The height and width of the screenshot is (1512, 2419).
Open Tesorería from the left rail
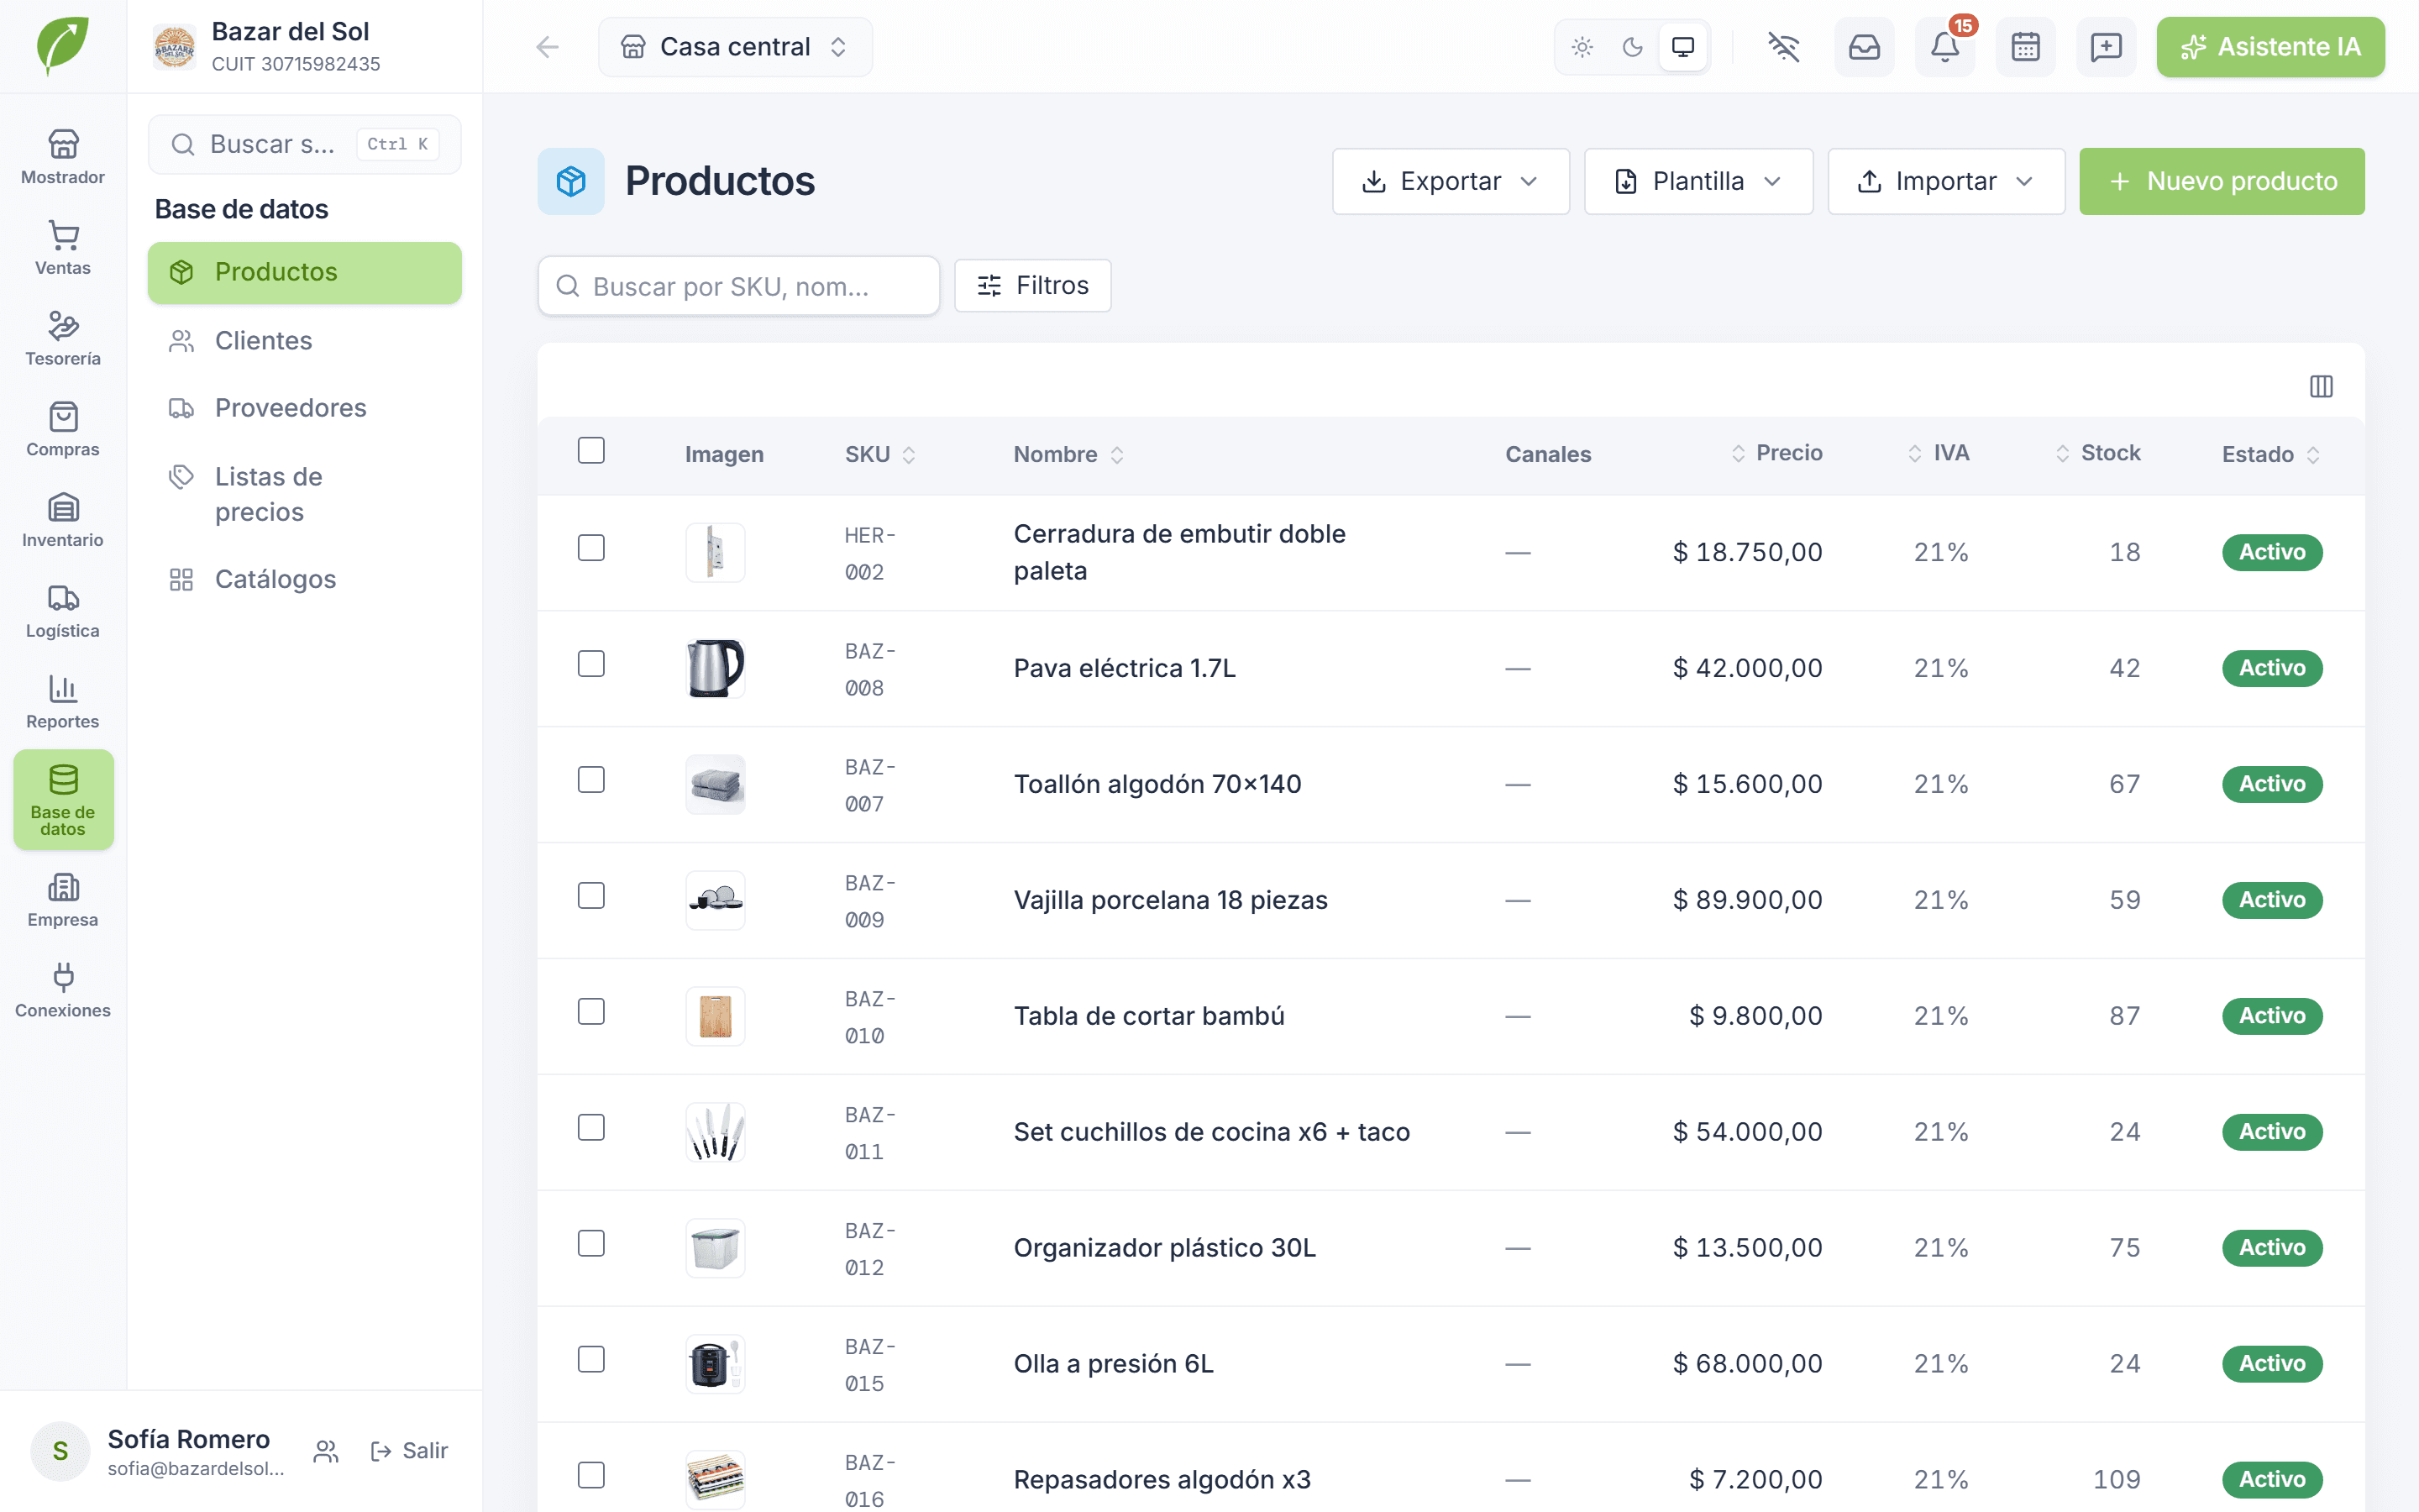pyautogui.click(x=63, y=339)
